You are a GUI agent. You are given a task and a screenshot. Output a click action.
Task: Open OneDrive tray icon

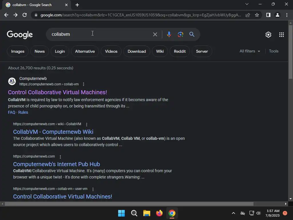coord(243,213)
